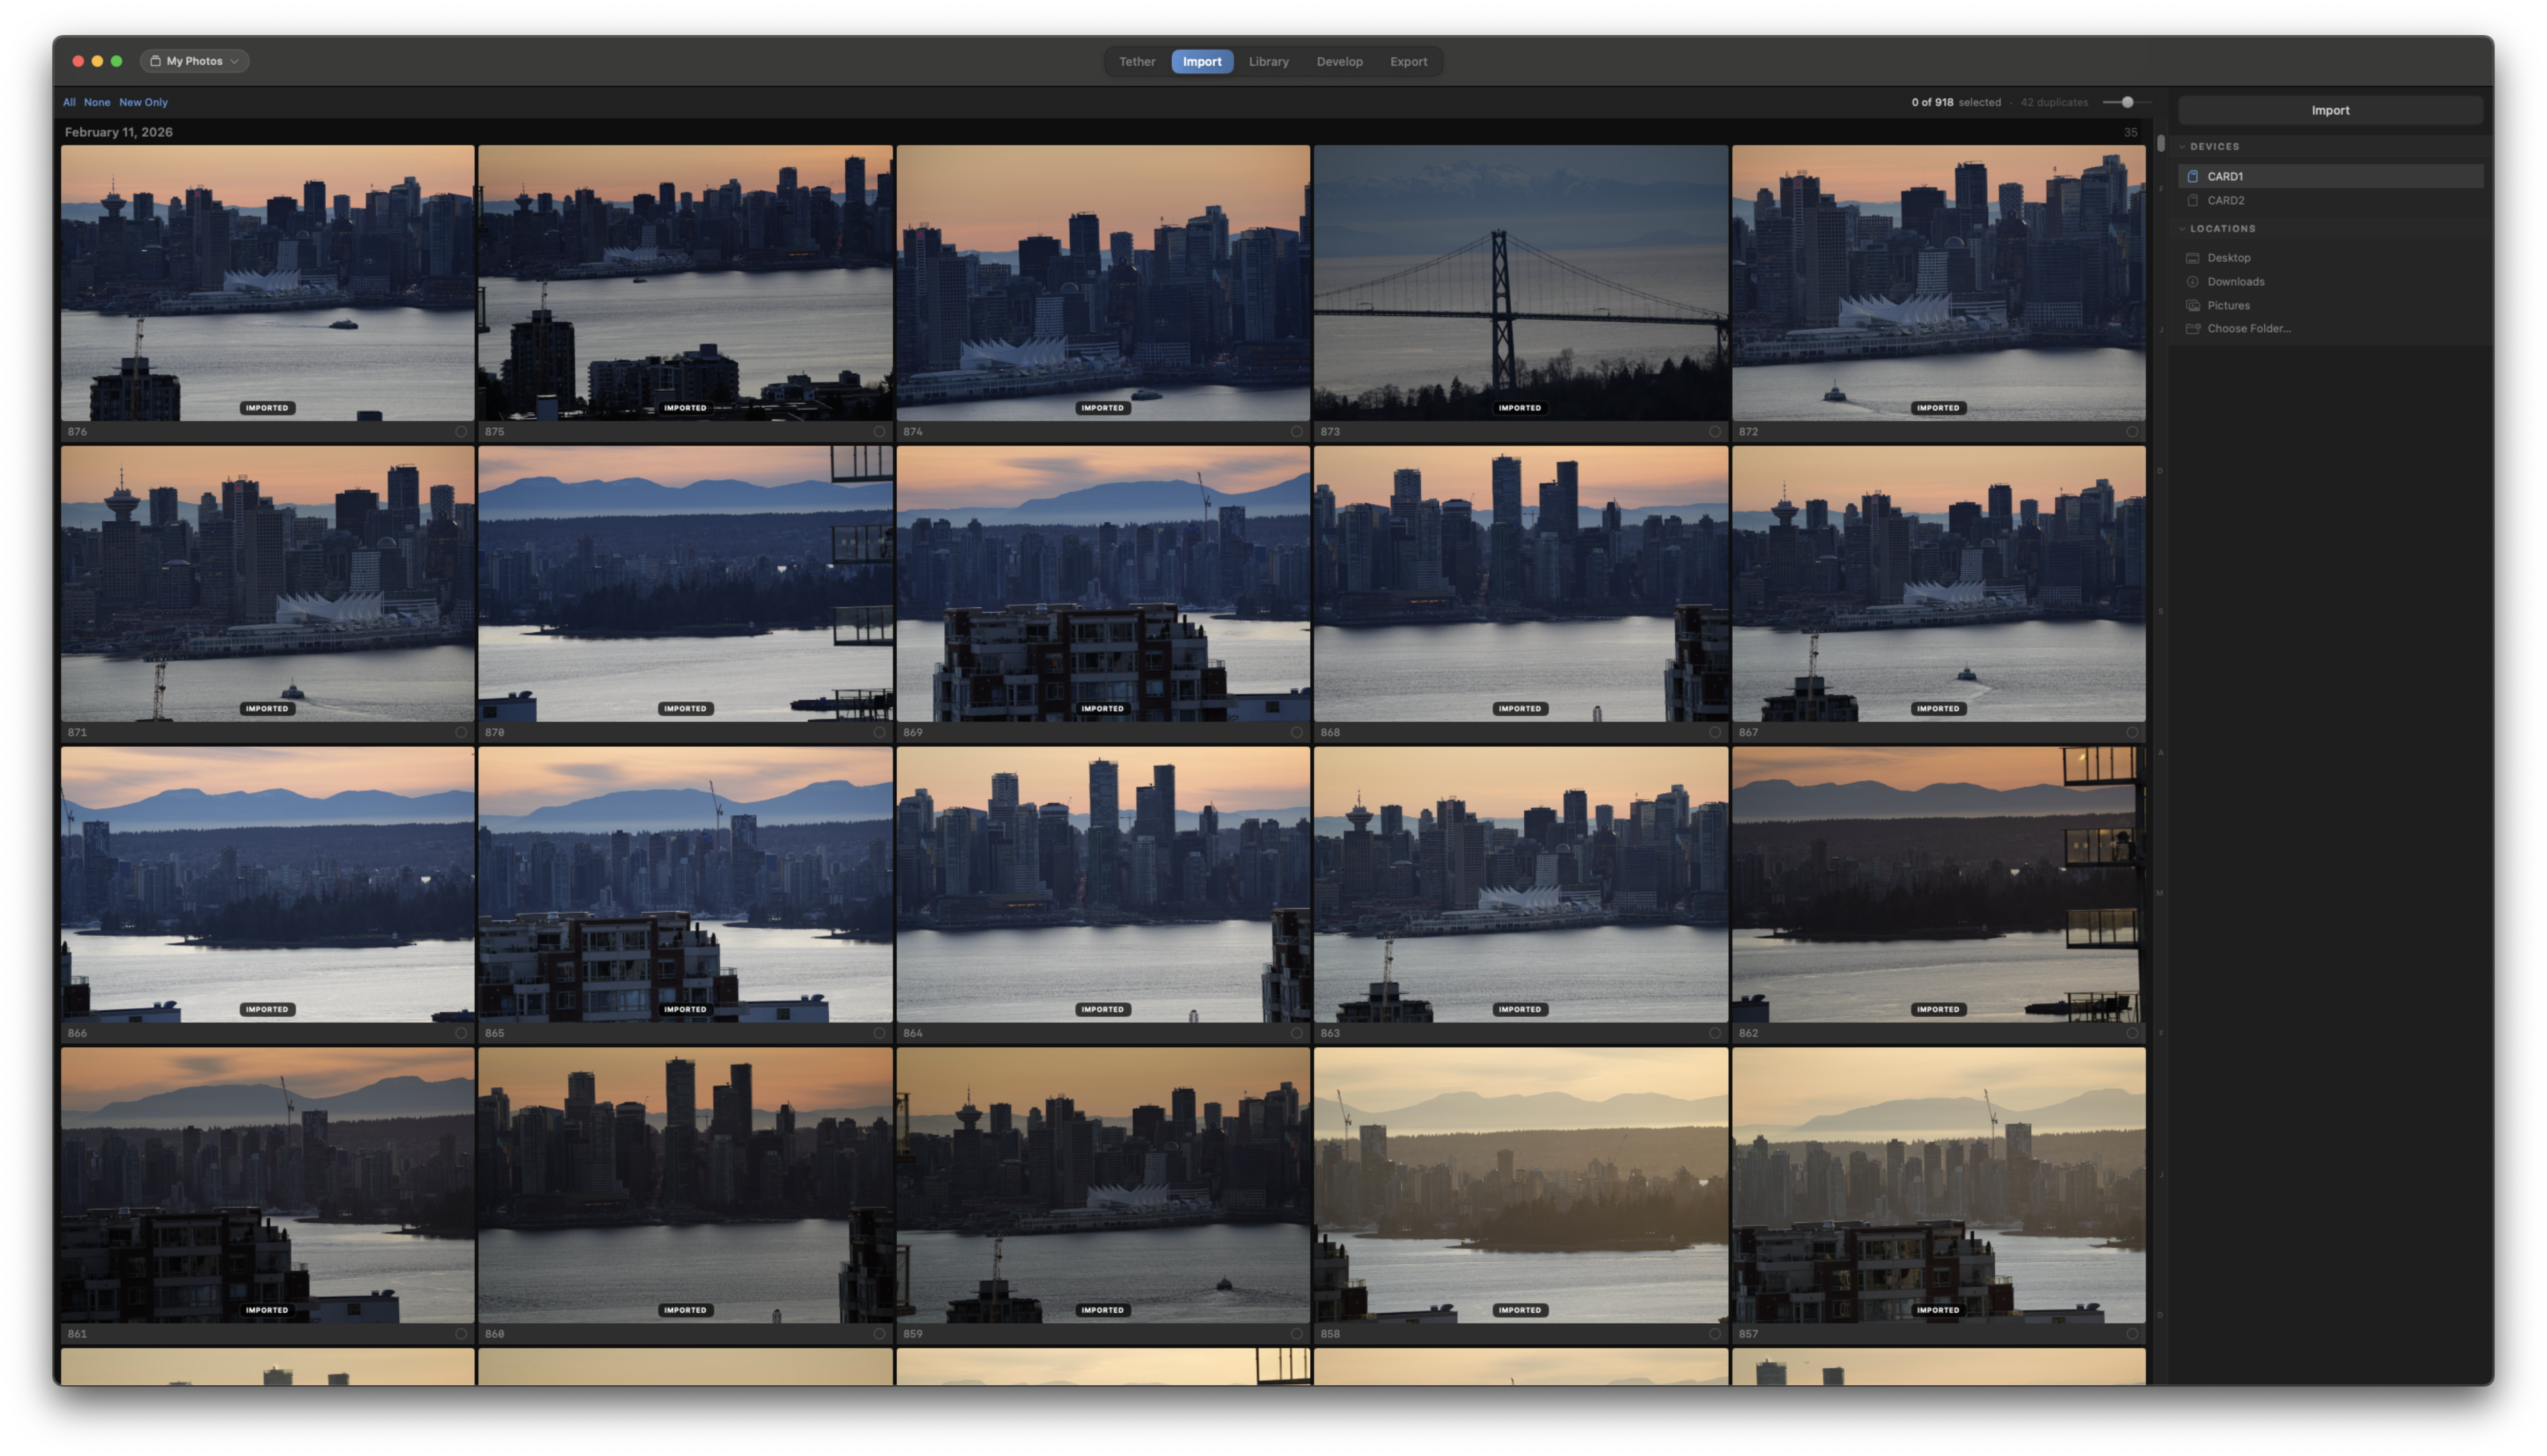This screenshot has width=2547, height=1456.
Task: Collapse the Devices section
Action: pos(2183,147)
